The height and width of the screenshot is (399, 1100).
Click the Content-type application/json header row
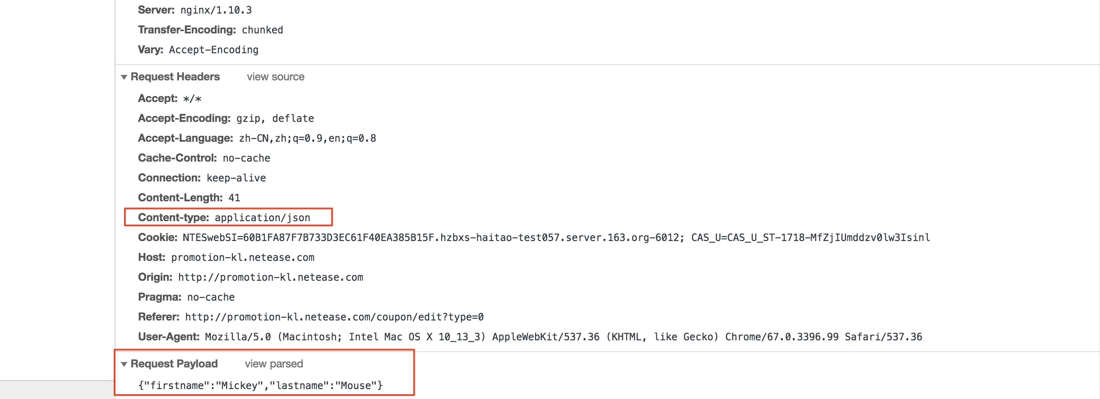pos(224,218)
